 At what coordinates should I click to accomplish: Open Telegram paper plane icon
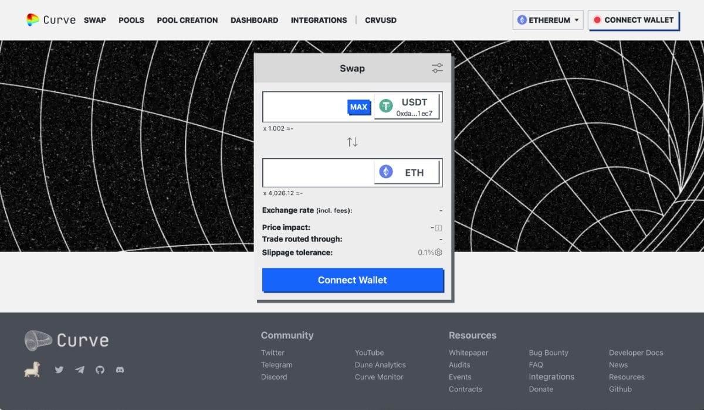coord(79,370)
